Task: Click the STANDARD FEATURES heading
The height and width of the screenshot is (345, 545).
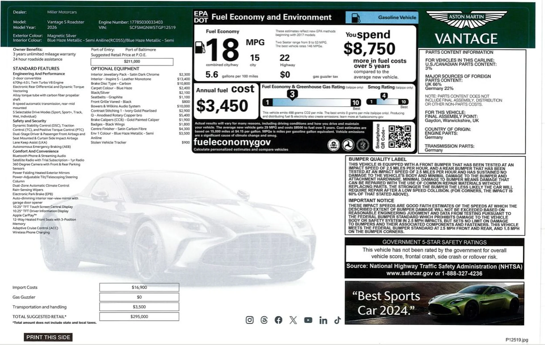Action: [x=36, y=68]
